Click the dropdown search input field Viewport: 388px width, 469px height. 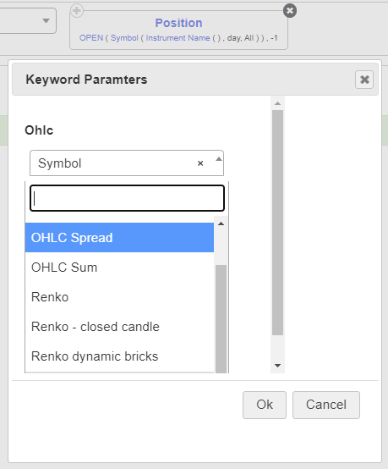click(x=127, y=198)
